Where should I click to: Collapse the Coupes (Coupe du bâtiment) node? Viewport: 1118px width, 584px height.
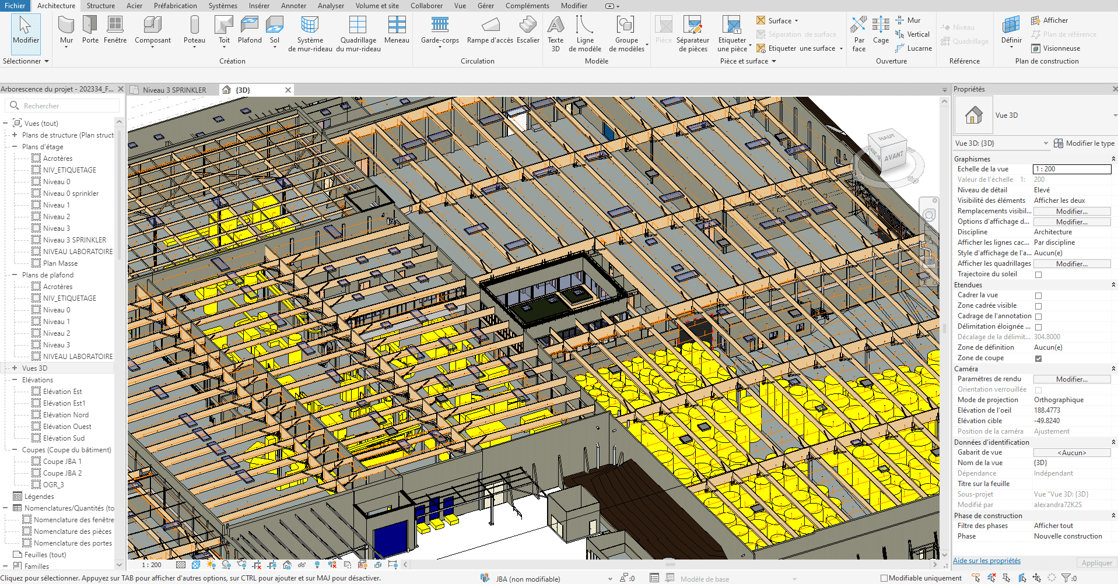pos(15,449)
